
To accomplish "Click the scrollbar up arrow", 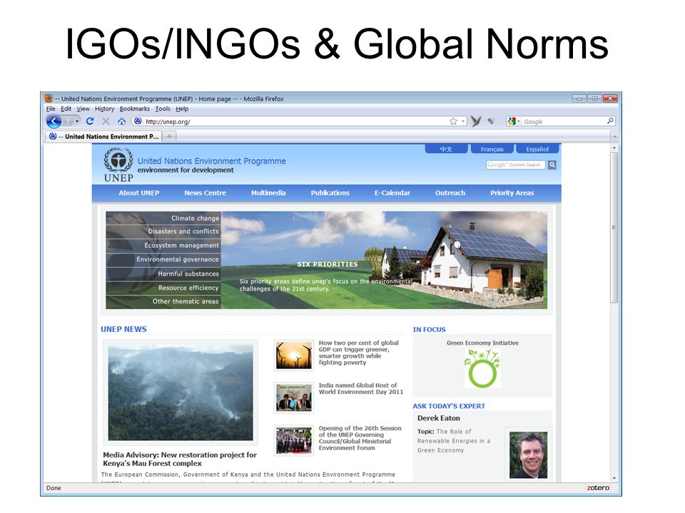I will (x=614, y=148).
